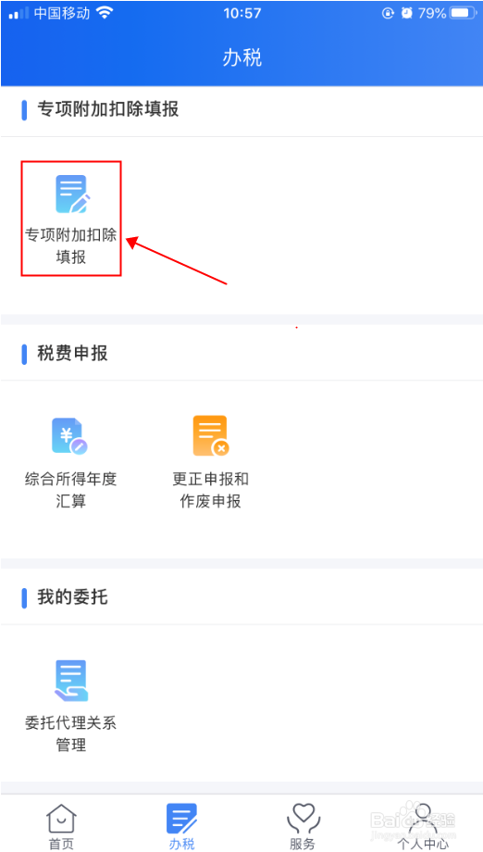This screenshot has width=483, height=852.
Task: Tap the 服务 heart icon
Action: pos(303,819)
